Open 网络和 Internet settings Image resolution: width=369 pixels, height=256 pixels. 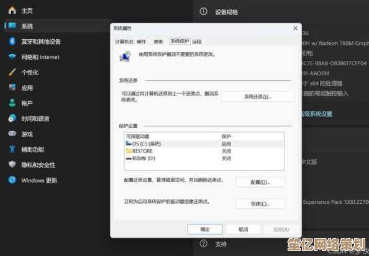pyautogui.click(x=40, y=57)
